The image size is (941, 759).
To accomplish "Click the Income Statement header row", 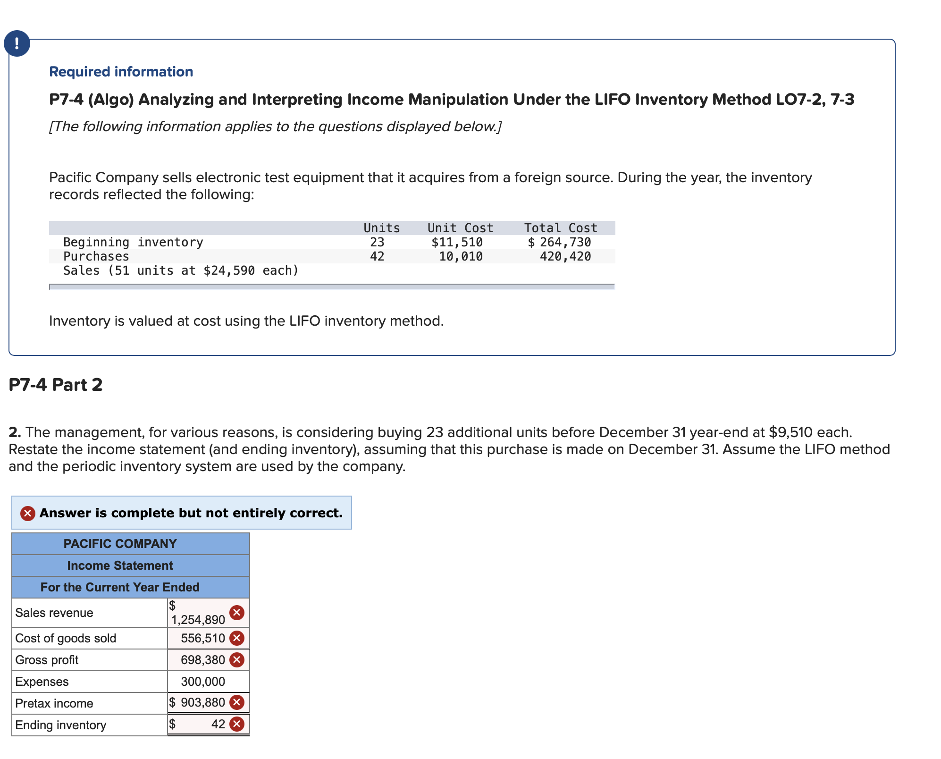I will click(x=120, y=565).
